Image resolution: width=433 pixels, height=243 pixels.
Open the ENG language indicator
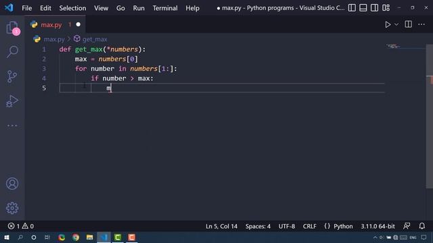pyautogui.click(x=413, y=238)
